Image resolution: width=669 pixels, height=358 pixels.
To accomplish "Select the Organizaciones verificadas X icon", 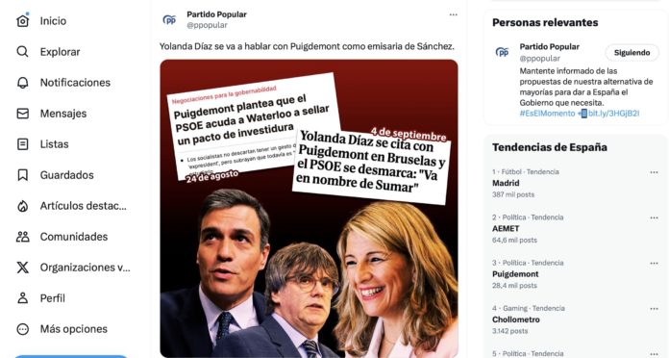I will pyautogui.click(x=23, y=268).
